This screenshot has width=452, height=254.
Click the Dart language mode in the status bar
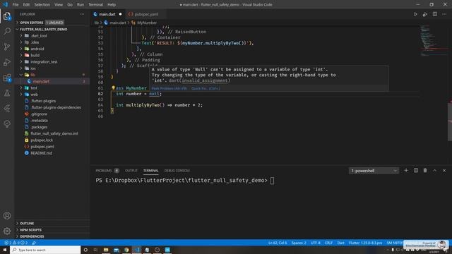click(x=340, y=243)
